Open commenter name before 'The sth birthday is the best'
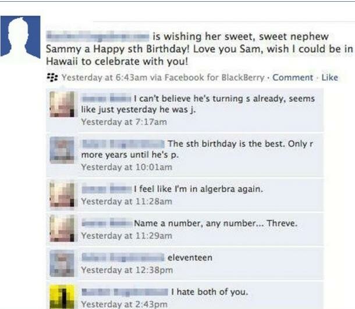 point(123,144)
